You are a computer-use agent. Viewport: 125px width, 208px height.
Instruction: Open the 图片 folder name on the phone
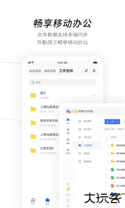point(43,93)
